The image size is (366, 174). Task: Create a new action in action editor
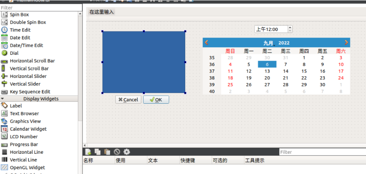[x=88, y=152]
